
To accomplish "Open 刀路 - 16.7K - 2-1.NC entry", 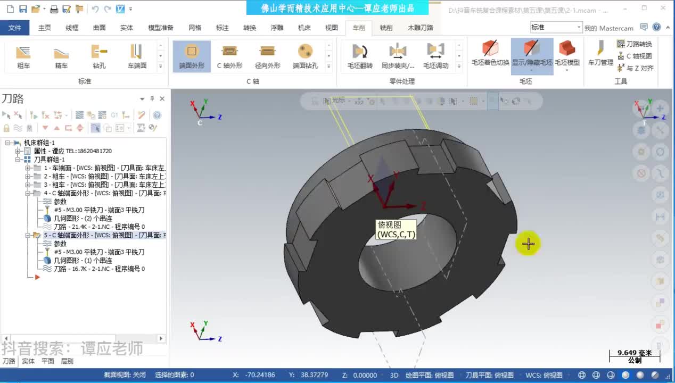I will coord(99,269).
